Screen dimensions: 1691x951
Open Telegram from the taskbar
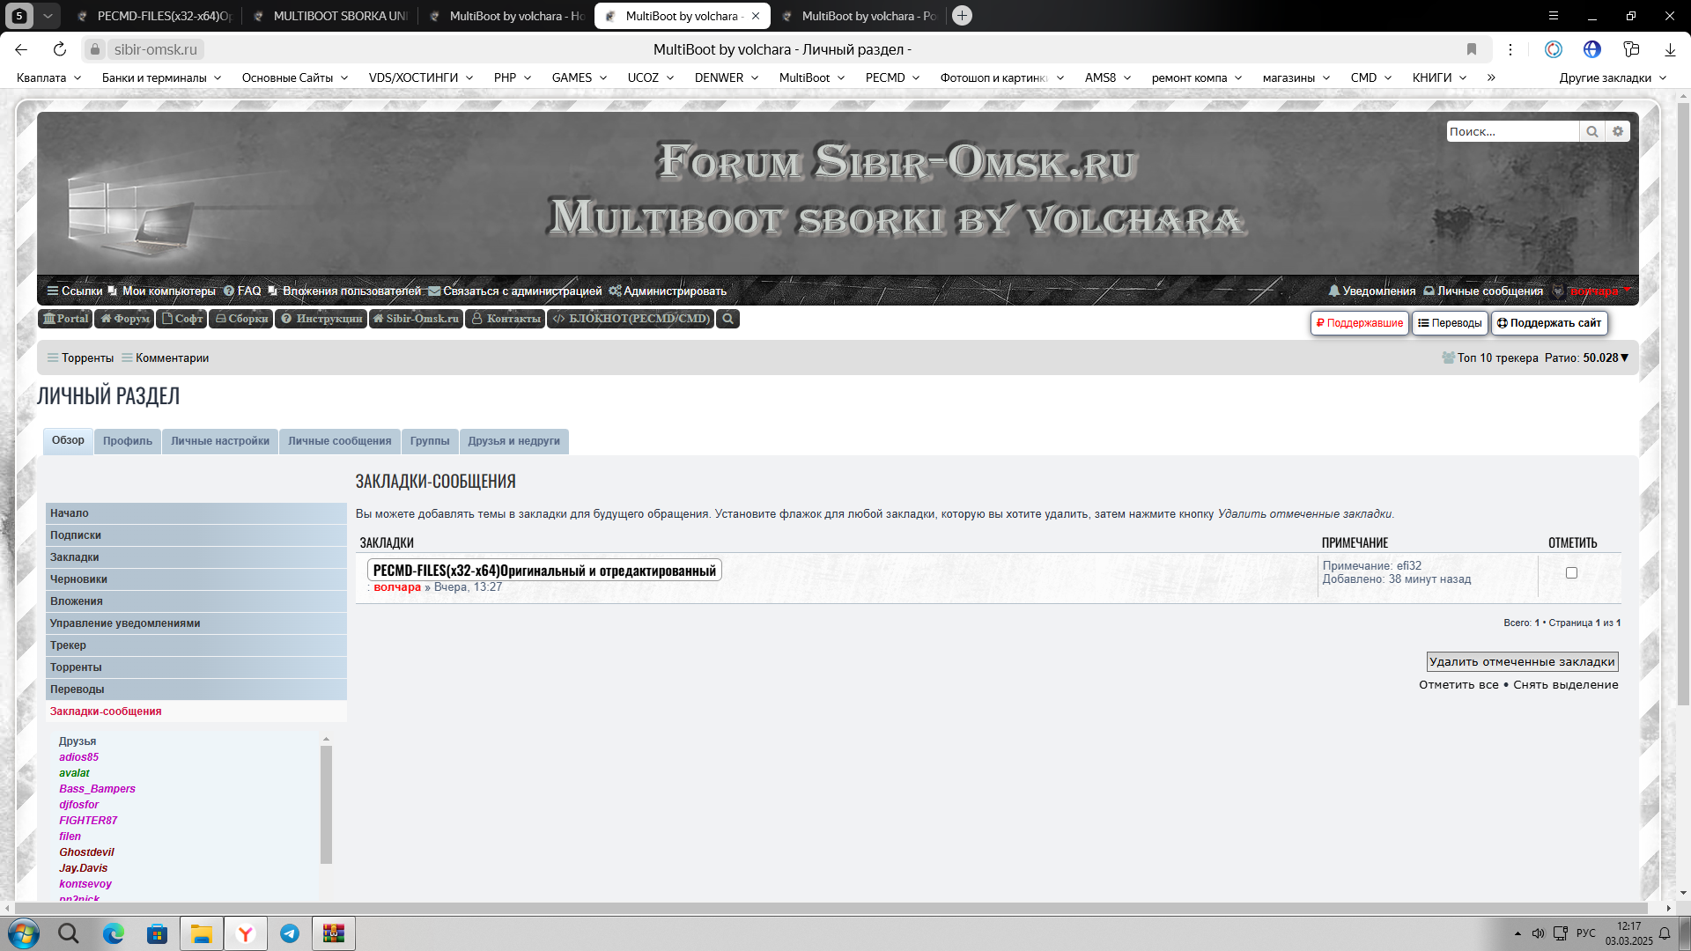pos(290,933)
